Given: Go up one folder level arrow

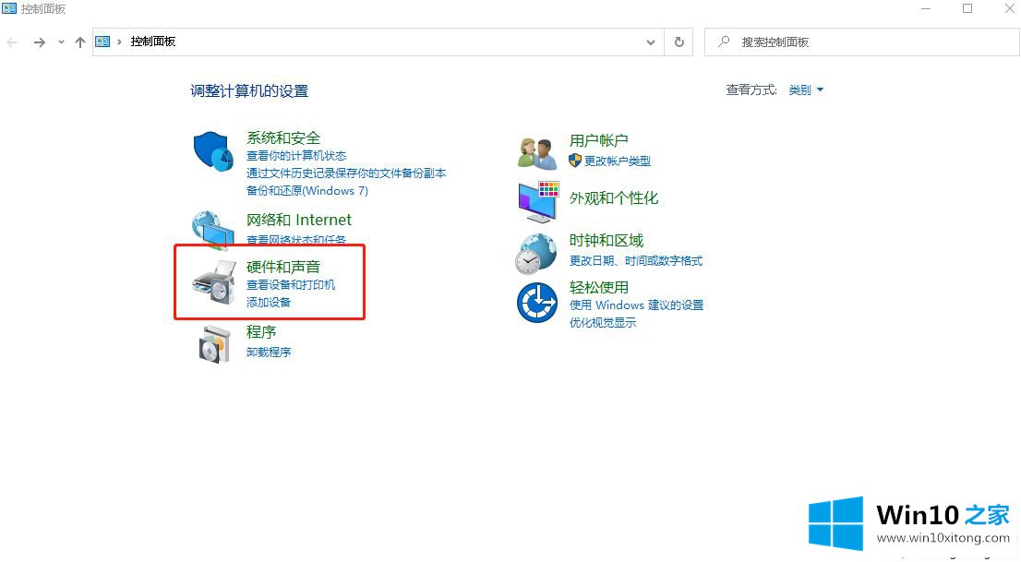Looking at the screenshot, I should pos(80,42).
